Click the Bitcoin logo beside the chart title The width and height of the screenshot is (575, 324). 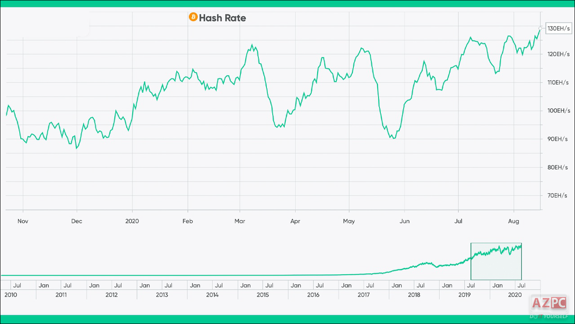click(x=193, y=18)
